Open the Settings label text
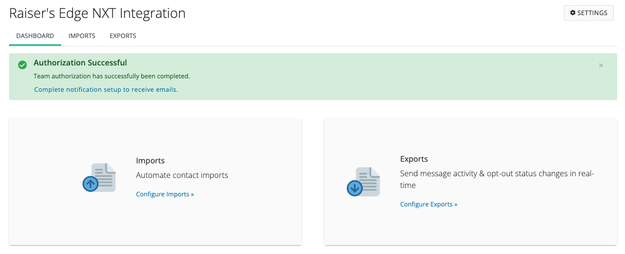 [592, 13]
